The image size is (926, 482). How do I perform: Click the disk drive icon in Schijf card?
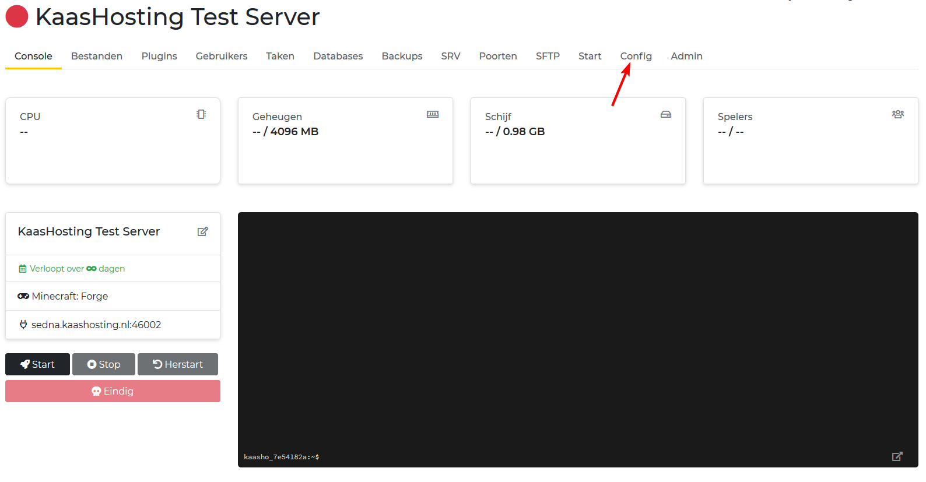tap(665, 115)
